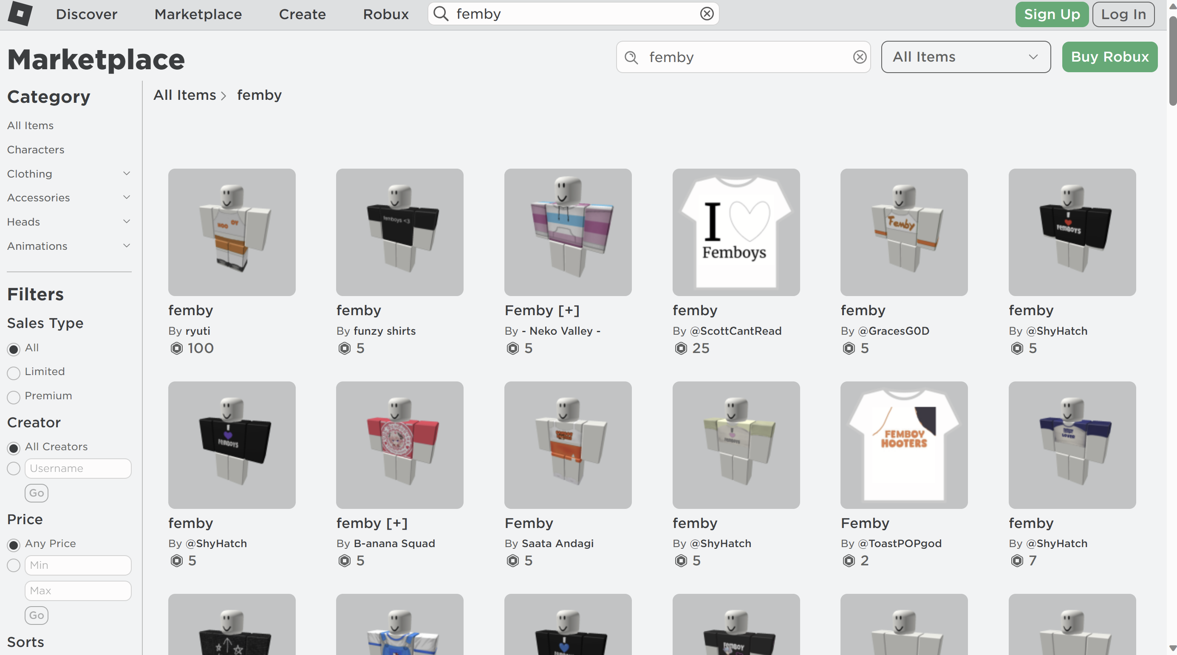
Task: Select the Premium sales type option
Action: (x=14, y=397)
